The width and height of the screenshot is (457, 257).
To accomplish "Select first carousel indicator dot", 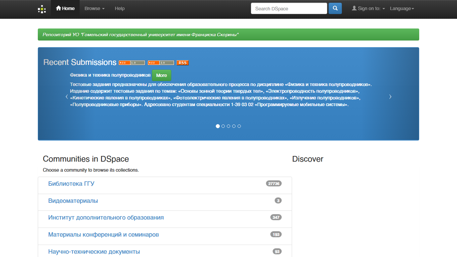I will (218, 126).
